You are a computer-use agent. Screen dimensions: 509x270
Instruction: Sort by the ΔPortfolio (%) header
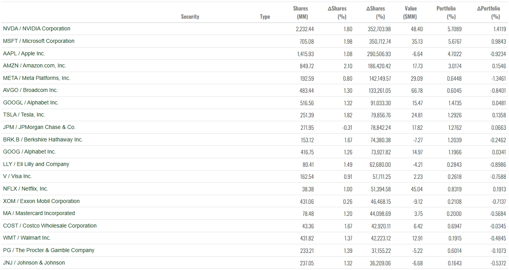coord(489,12)
